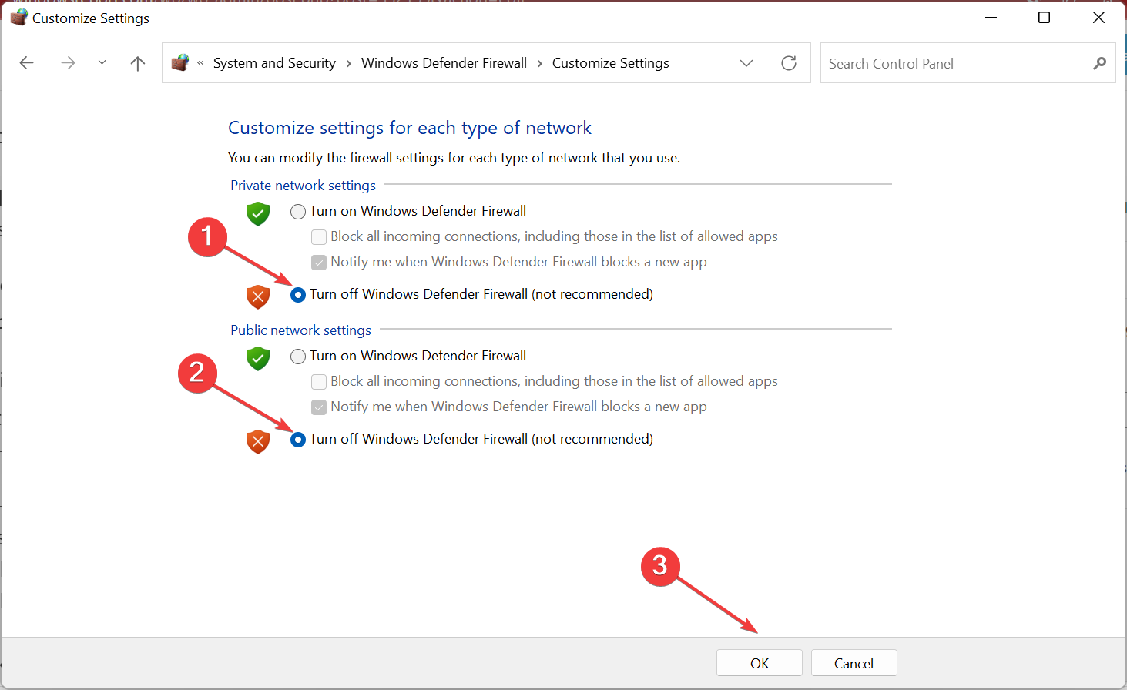Screen dimensions: 1127x690
Task: Discard changes with Cancel button
Action: [854, 663]
